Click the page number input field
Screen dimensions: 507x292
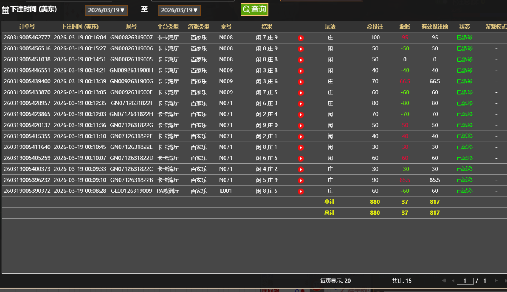465,281
